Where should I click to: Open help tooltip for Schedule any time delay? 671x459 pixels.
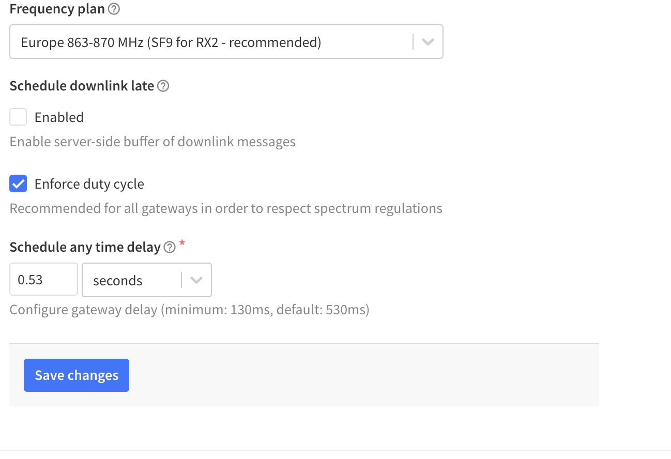[170, 248]
